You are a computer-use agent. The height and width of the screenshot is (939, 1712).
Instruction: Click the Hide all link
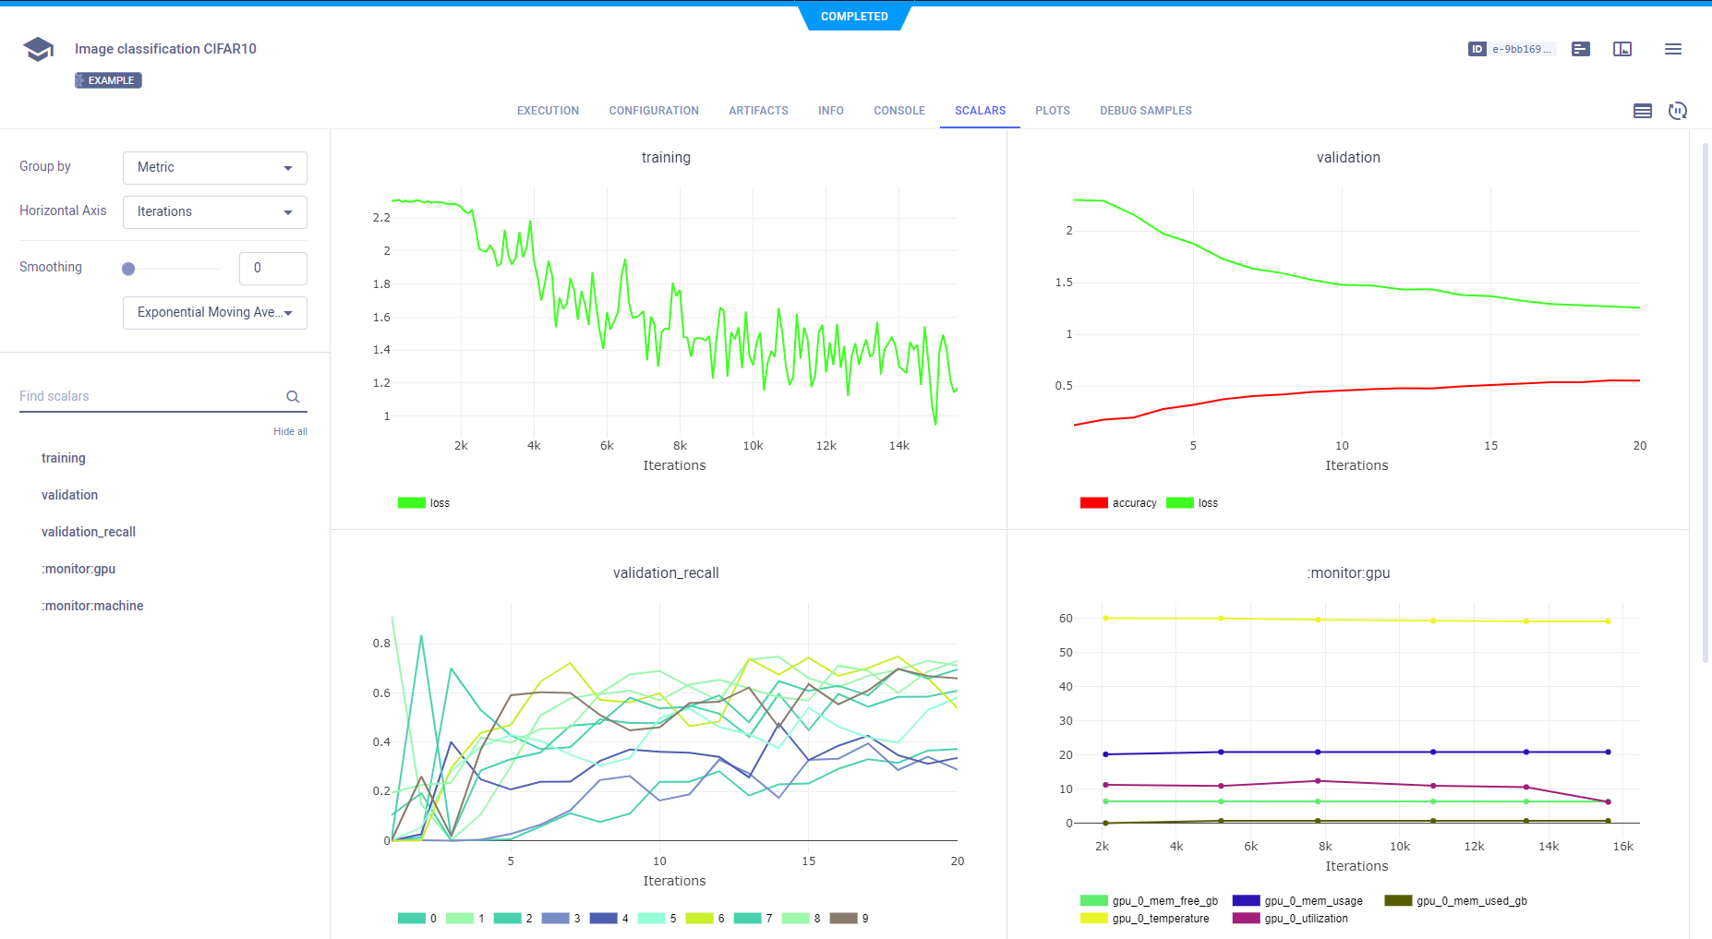tap(290, 431)
